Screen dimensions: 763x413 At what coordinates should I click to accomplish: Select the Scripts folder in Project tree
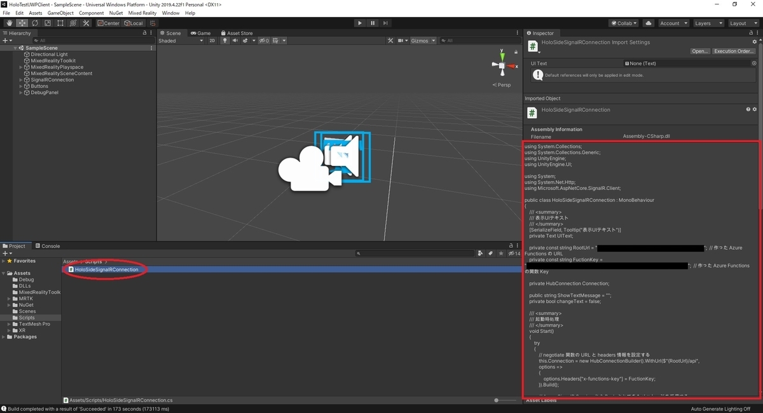(x=27, y=318)
